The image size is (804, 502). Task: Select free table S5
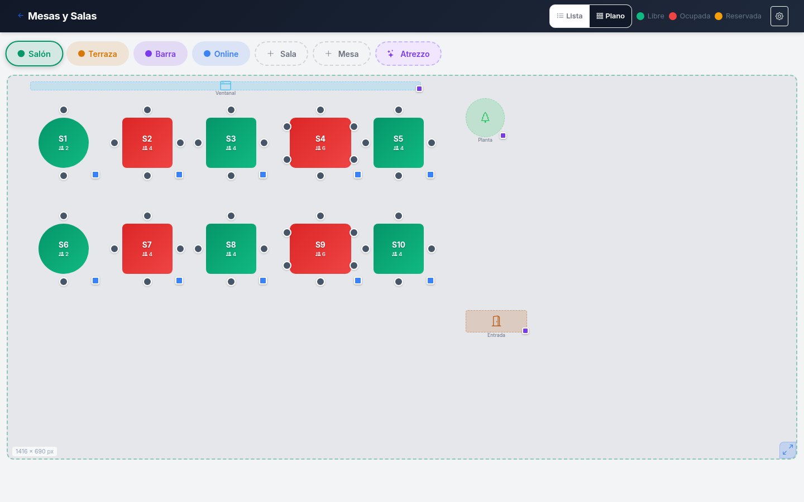click(x=399, y=143)
